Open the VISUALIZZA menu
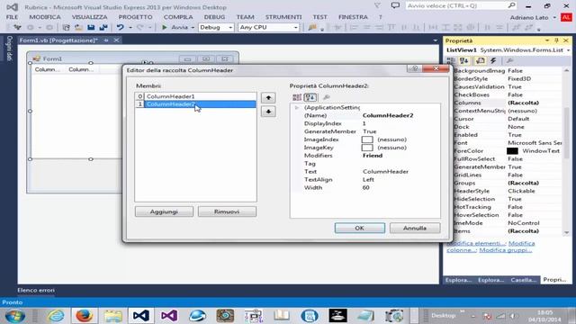 click(90, 17)
